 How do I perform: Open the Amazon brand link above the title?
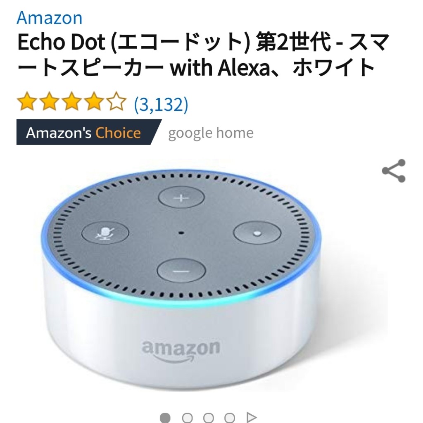click(50, 18)
